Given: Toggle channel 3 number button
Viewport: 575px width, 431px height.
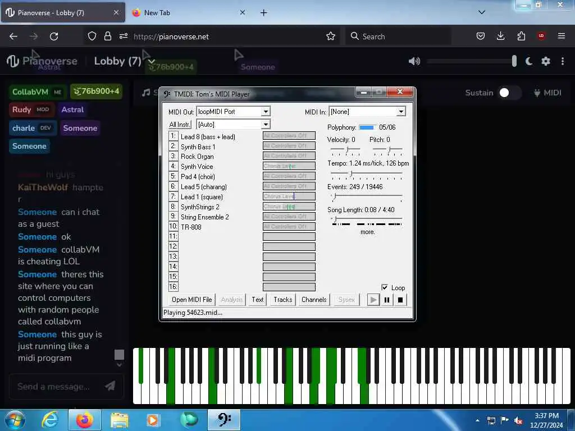Looking at the screenshot, I should tap(173, 156).
